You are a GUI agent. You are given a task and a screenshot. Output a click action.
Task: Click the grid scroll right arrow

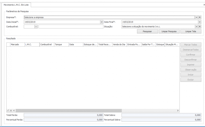[x=178, y=110]
